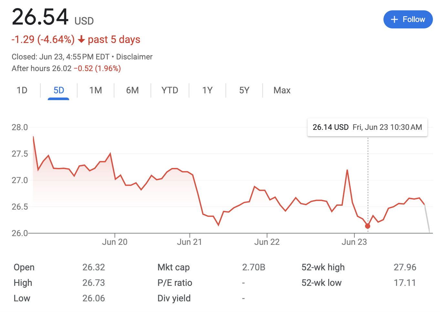The width and height of the screenshot is (440, 312).
Task: Click the Jun 21 axis label
Action: tap(189, 242)
